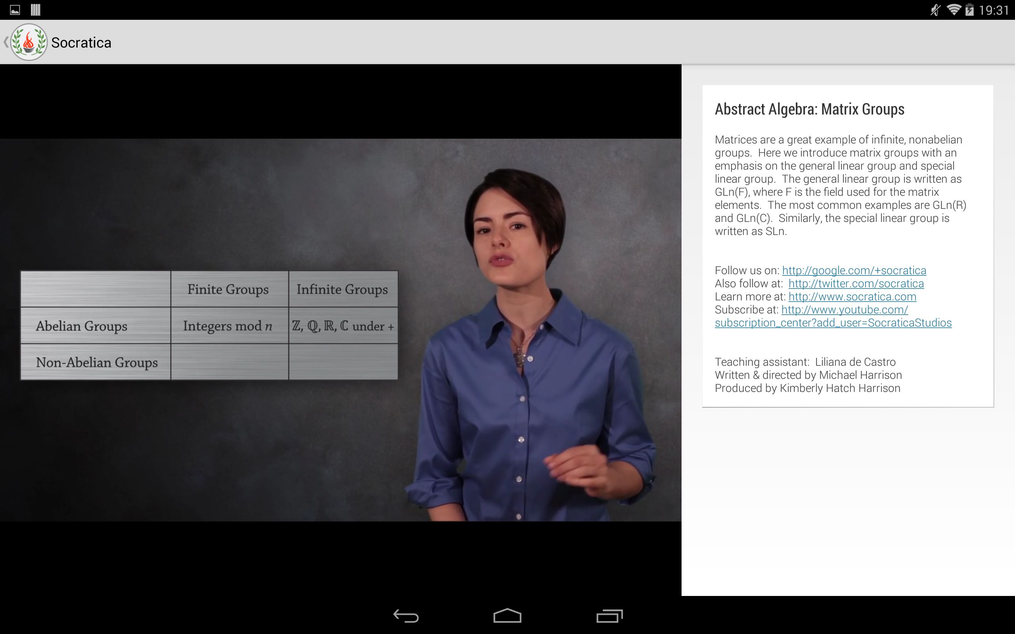Tap the Wi-Fi status icon
This screenshot has width=1015, height=634.
pyautogui.click(x=954, y=10)
